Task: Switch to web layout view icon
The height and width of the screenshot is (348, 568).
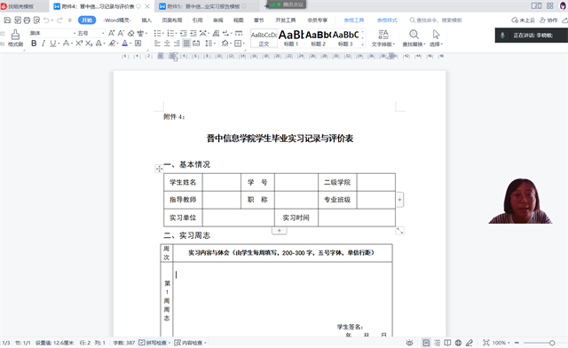Action: 458,343
